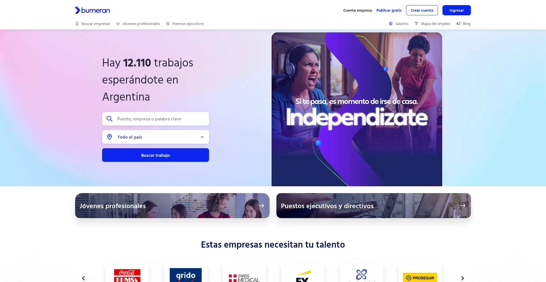Click the briefcase icon beside Puestos ejecutivos
Viewport: 546px width, 282px height.
pos(168,24)
